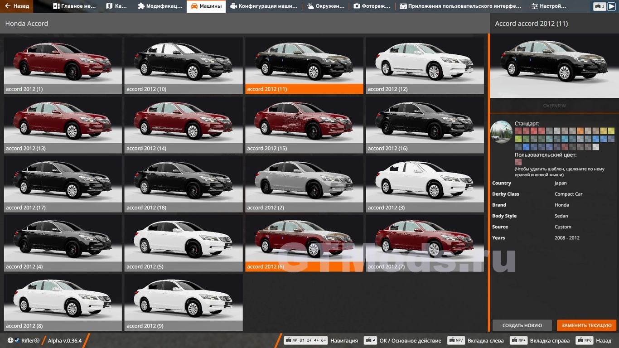Switch to the Модификации tab

coord(160,6)
